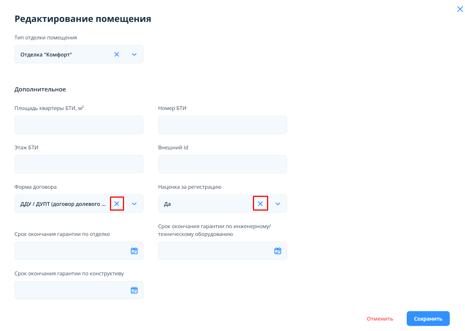Click into the "Номер БТИ" field
465x331 pixels.
point(222,125)
